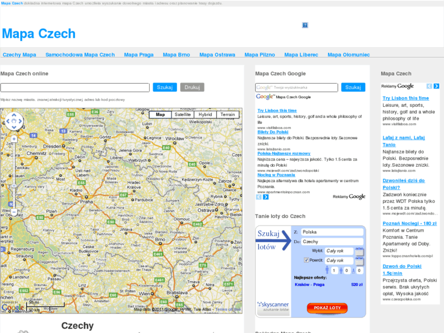Open sidebar ad Dzwoniłeś dziś do Polski?
The width and height of the screenshot is (444, 333).
coord(404,184)
